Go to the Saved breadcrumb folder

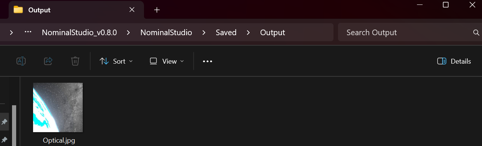coord(226,33)
